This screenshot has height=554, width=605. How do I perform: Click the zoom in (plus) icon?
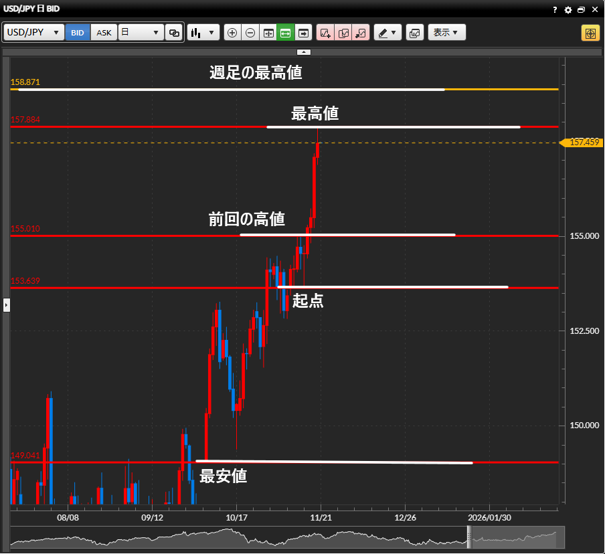click(x=232, y=33)
